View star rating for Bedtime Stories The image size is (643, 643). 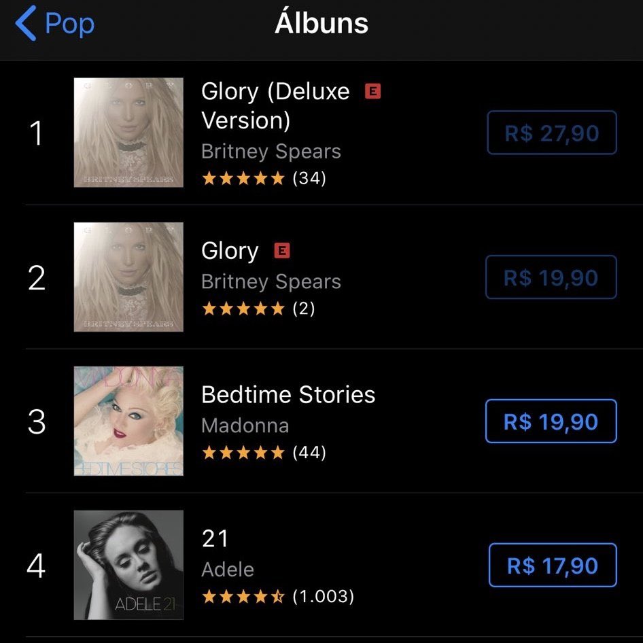(x=243, y=453)
